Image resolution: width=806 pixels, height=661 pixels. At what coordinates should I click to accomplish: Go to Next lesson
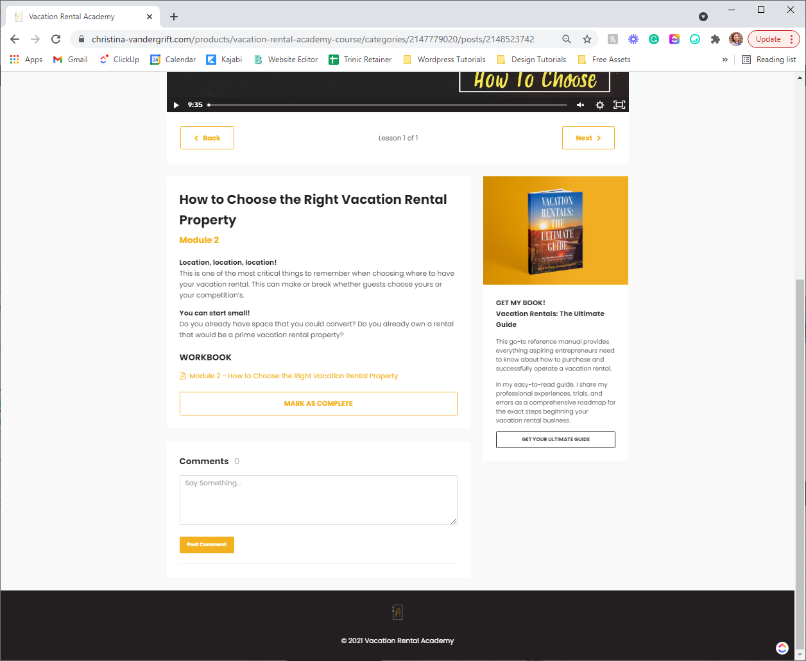click(x=588, y=138)
